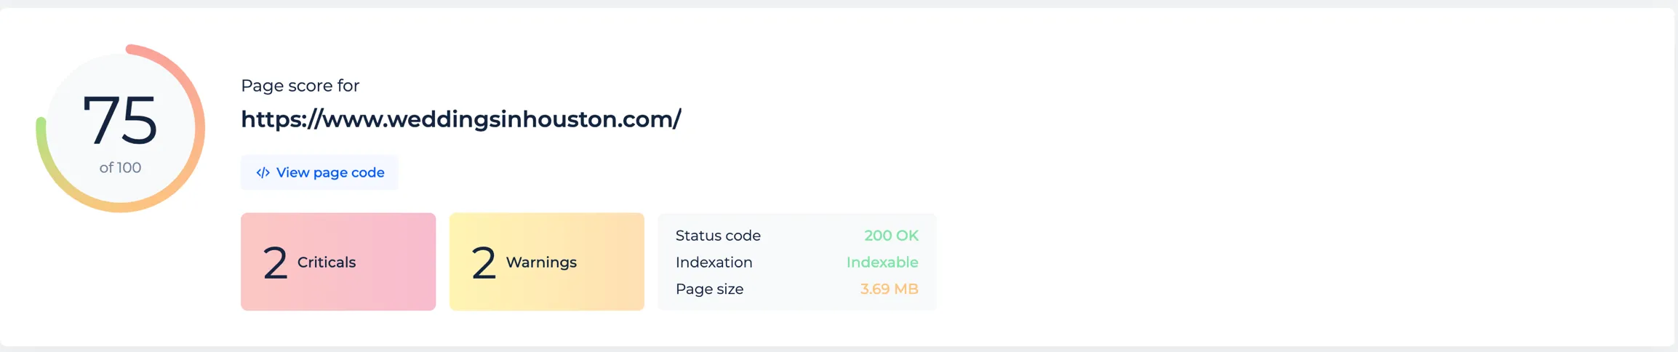
Task: Click the "Page score for" label
Action: 300,86
